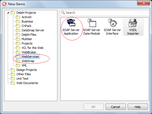Click the Projects folder icon
The height and width of the screenshot is (114, 152).
click(18, 43)
